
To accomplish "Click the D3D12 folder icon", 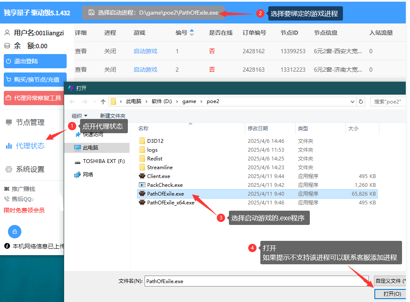I will 142,141.
